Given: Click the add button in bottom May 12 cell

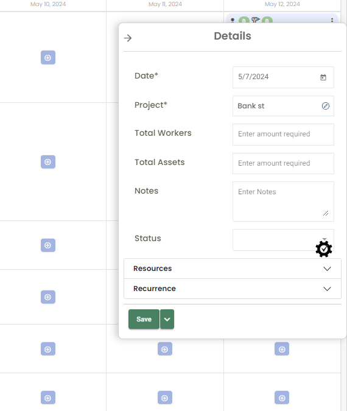Looking at the screenshot, I should 282,398.
